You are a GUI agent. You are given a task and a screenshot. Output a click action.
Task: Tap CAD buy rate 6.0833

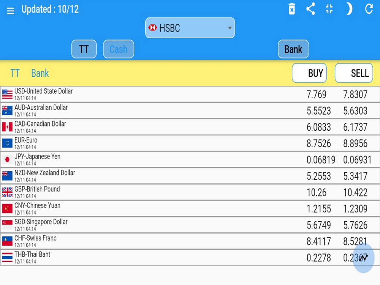click(x=319, y=127)
